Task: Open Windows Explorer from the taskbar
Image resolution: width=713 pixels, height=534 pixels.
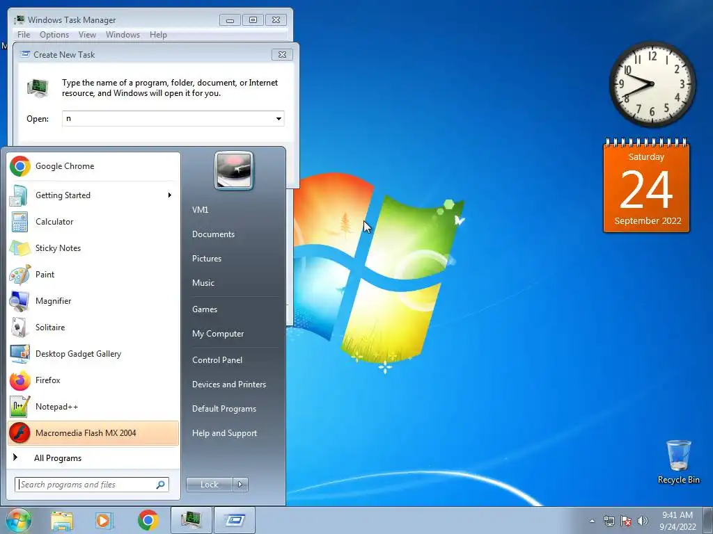Action: (x=62, y=520)
